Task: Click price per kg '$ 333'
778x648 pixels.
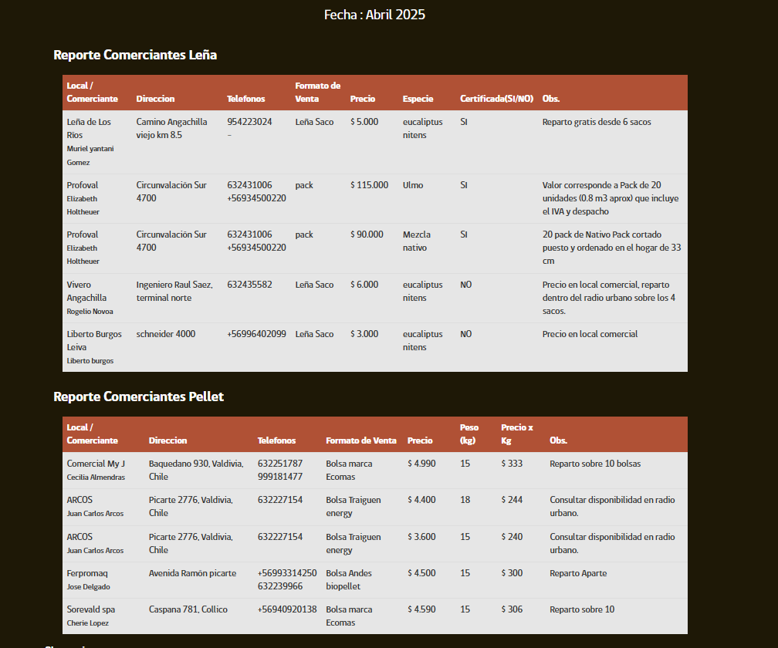Action: coord(512,464)
